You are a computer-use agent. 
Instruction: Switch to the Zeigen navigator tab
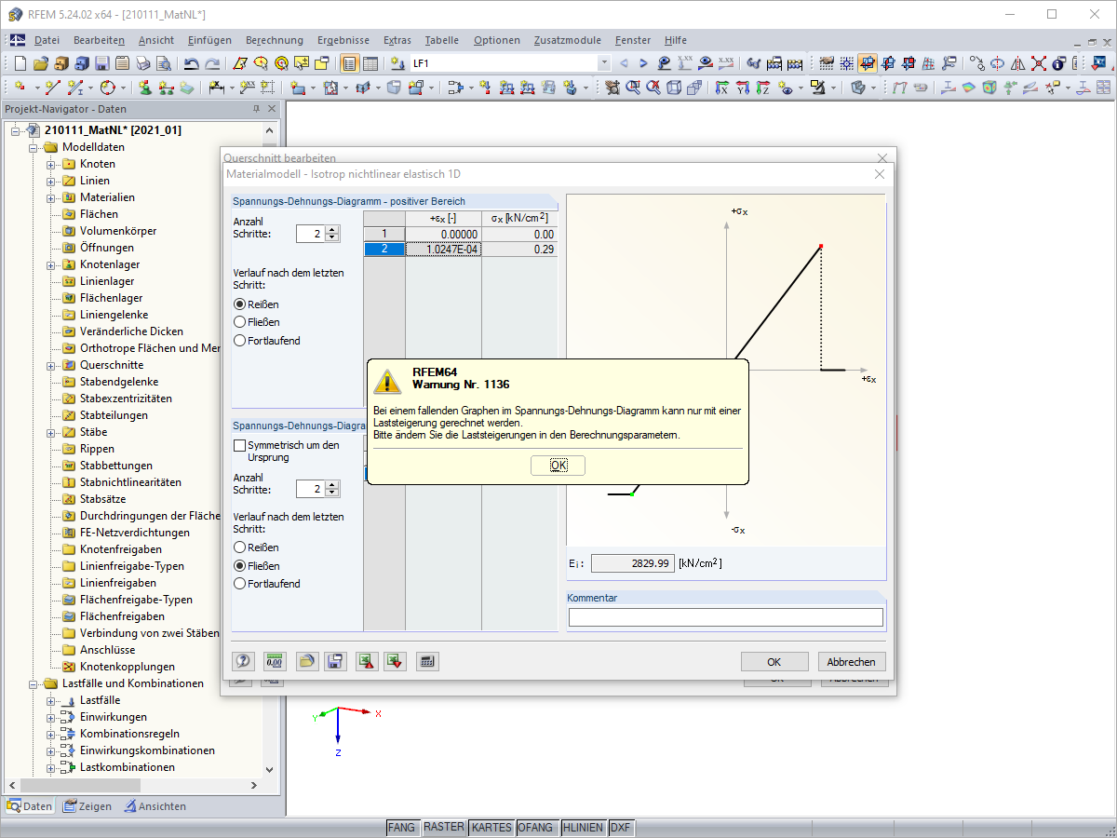(x=87, y=806)
